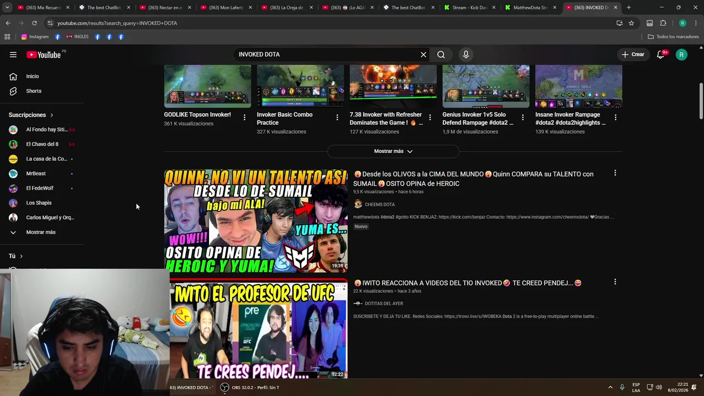Open options menu for Quinn COMPARA video
This screenshot has width=704, height=396.
pos(615,173)
